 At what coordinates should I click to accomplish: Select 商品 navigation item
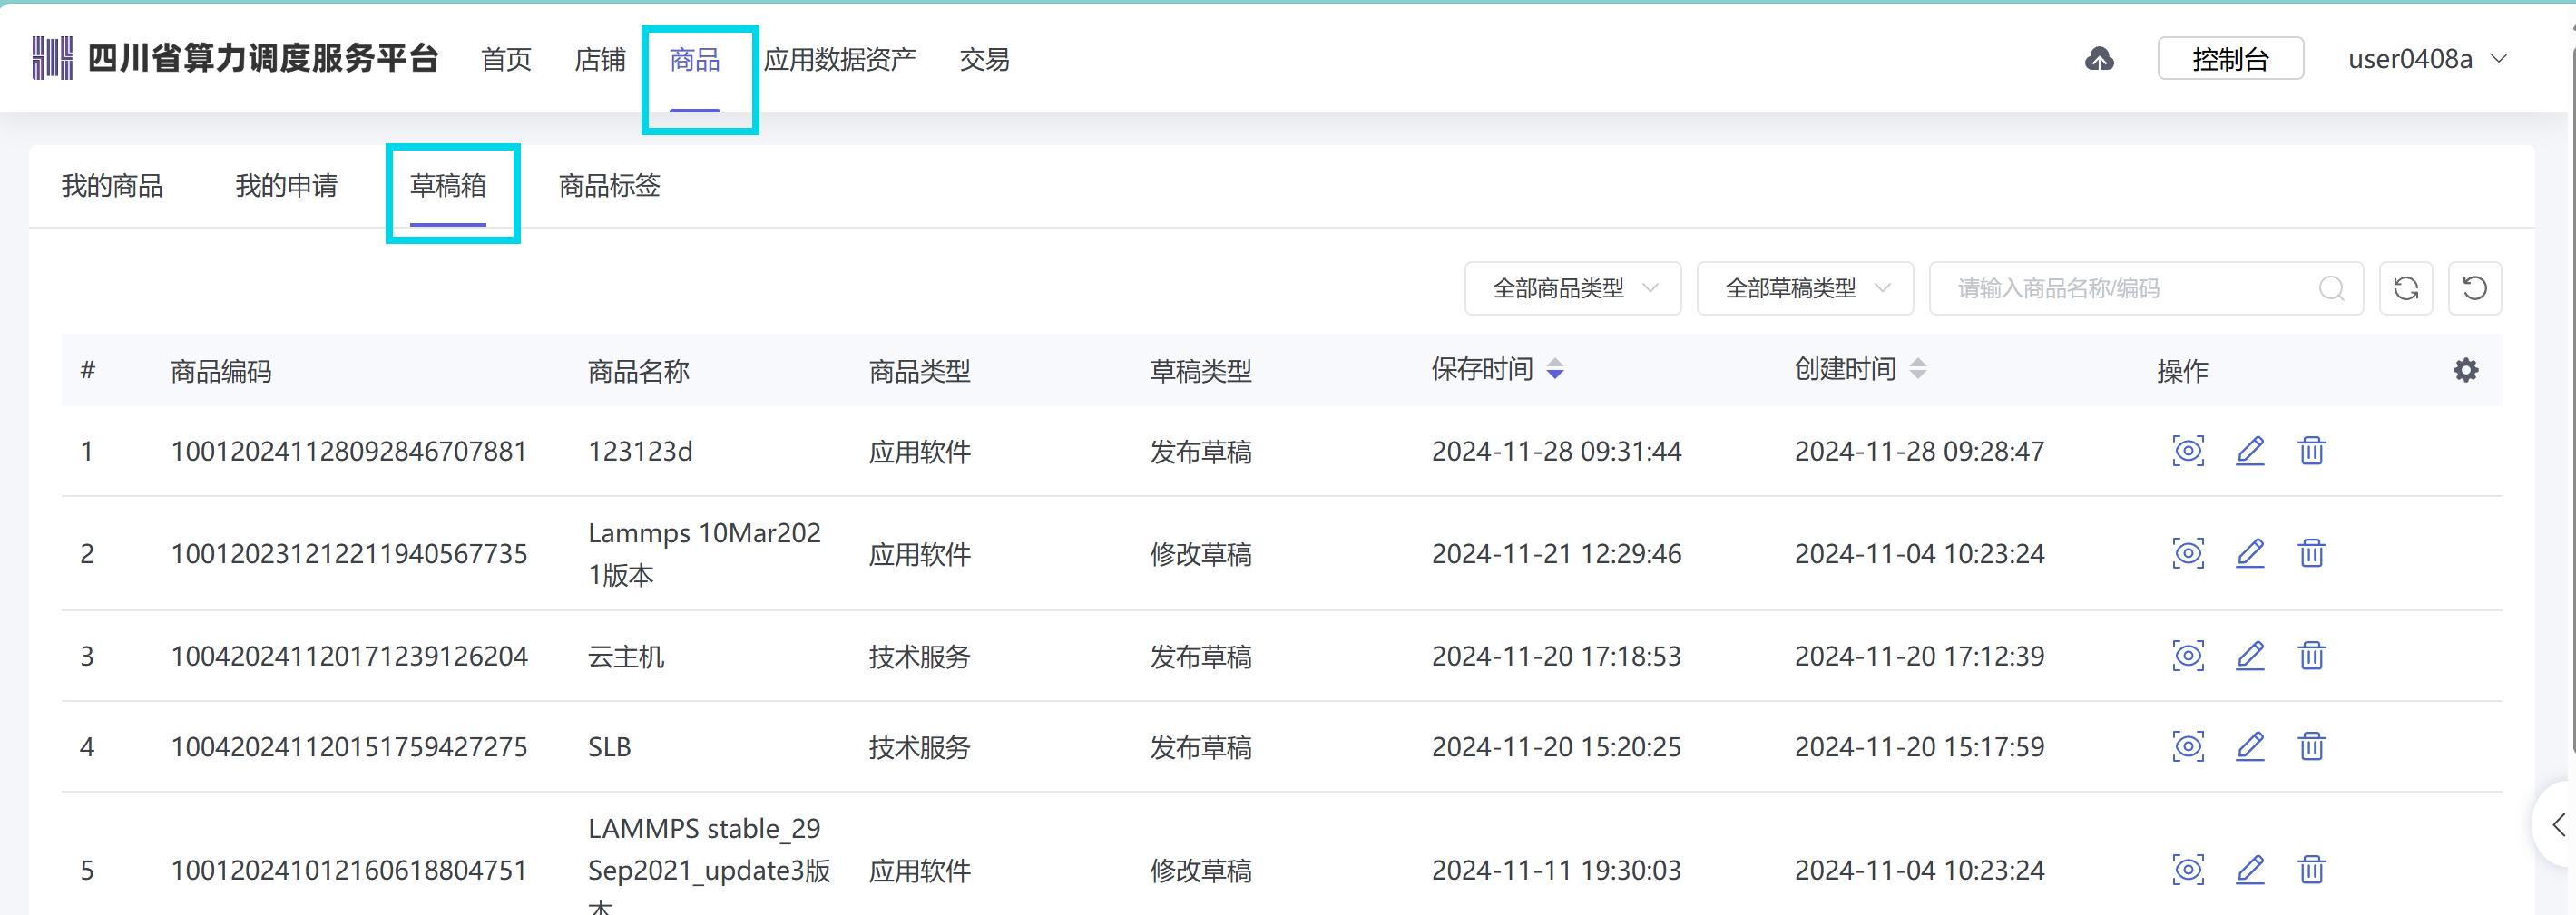point(695,59)
